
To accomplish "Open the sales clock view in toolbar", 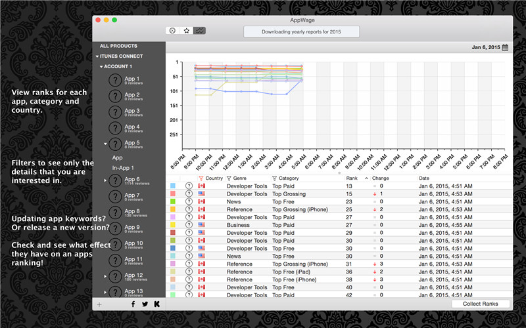I will pyautogui.click(x=173, y=30).
